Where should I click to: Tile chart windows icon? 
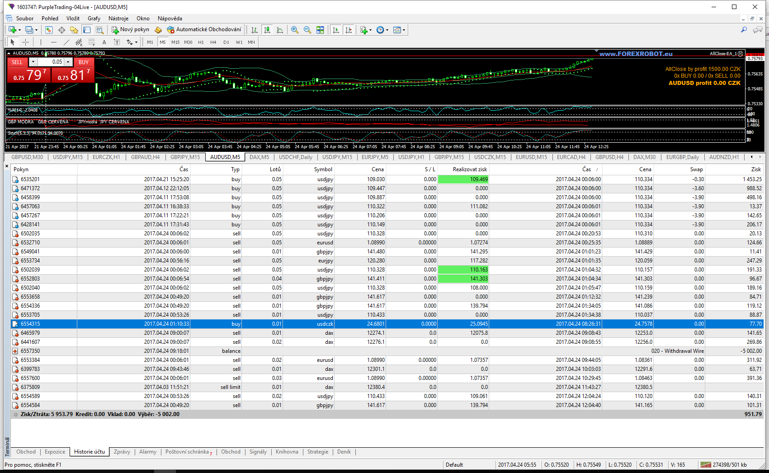tap(320, 30)
